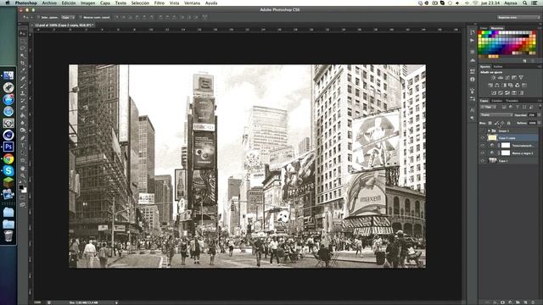Add a Photo Filter adjustment

point(511,86)
